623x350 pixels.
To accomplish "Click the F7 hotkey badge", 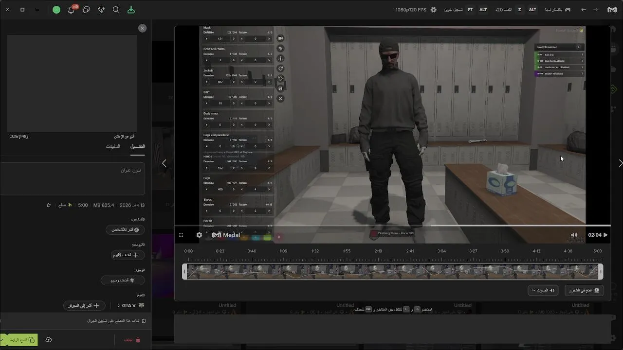I will (x=470, y=10).
